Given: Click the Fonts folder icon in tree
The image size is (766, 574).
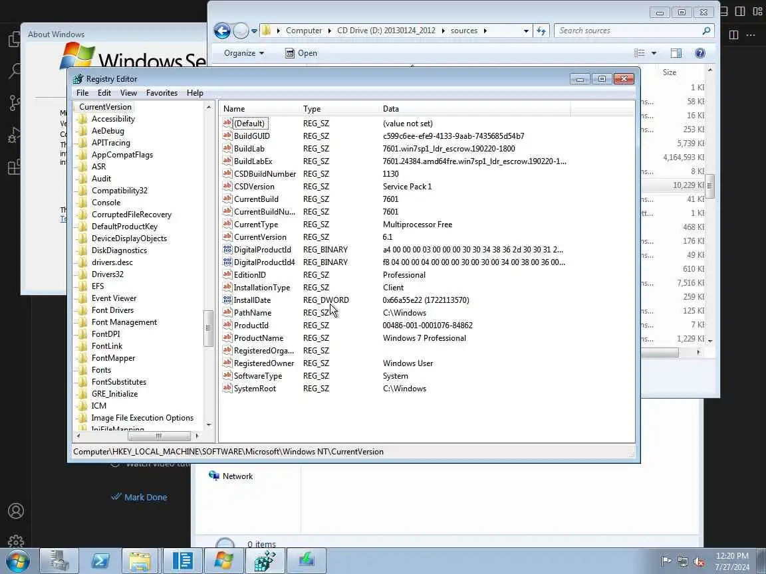Looking at the screenshot, I should [x=82, y=370].
